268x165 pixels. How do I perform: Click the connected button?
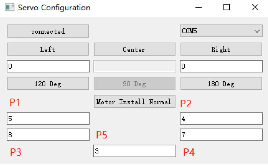(x=48, y=31)
